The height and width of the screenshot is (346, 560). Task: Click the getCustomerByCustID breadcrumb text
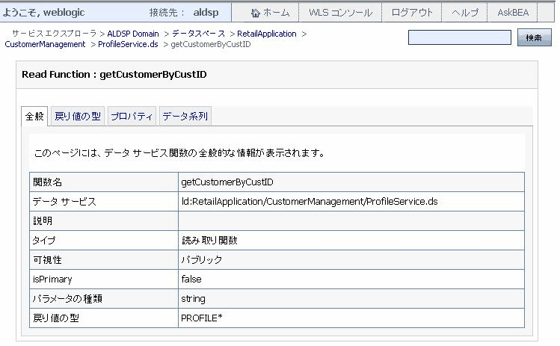[211, 44]
